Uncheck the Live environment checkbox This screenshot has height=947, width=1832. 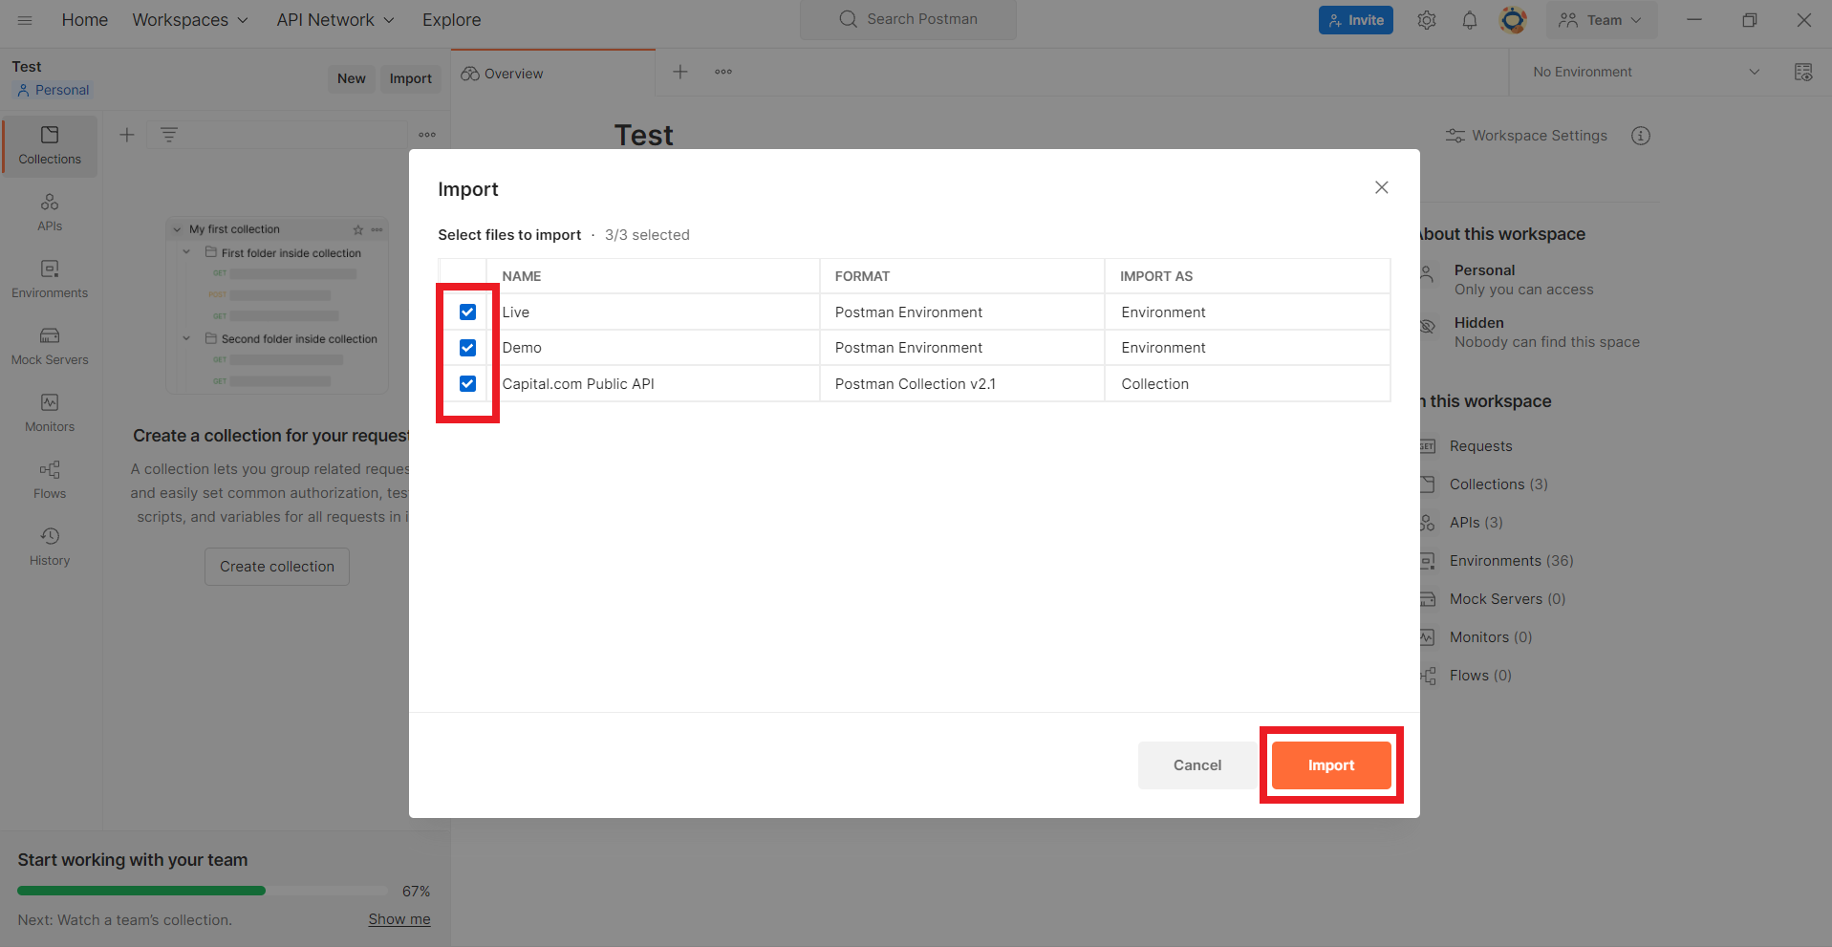pos(467,312)
